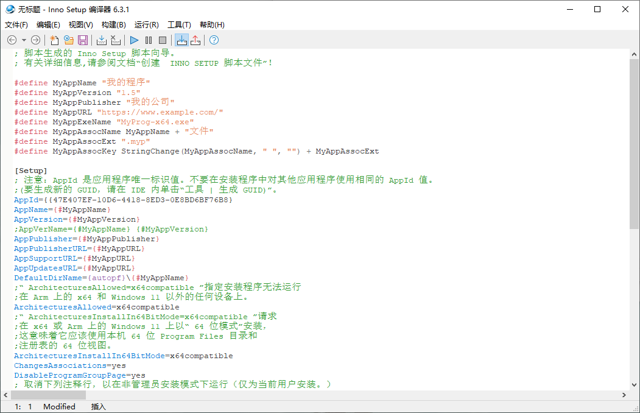The width and height of the screenshot is (640, 413).
Task: Open the 构建(B) menu
Action: tap(113, 24)
